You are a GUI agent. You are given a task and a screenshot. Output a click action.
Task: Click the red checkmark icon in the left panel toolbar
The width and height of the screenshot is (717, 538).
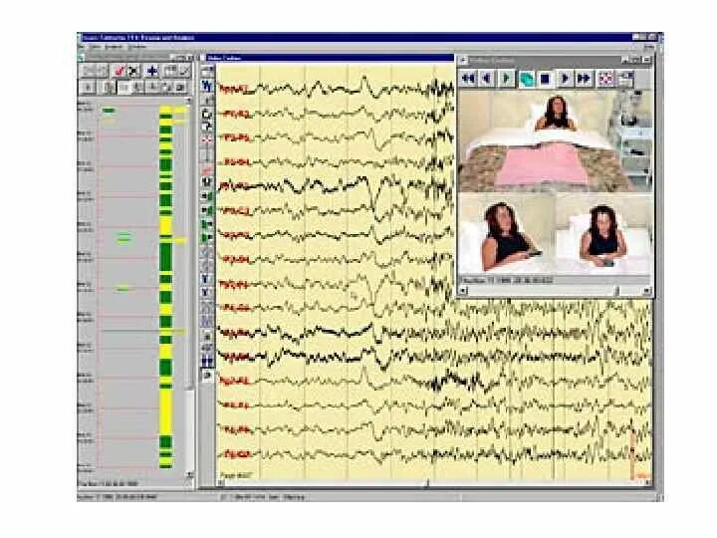pyautogui.click(x=119, y=71)
